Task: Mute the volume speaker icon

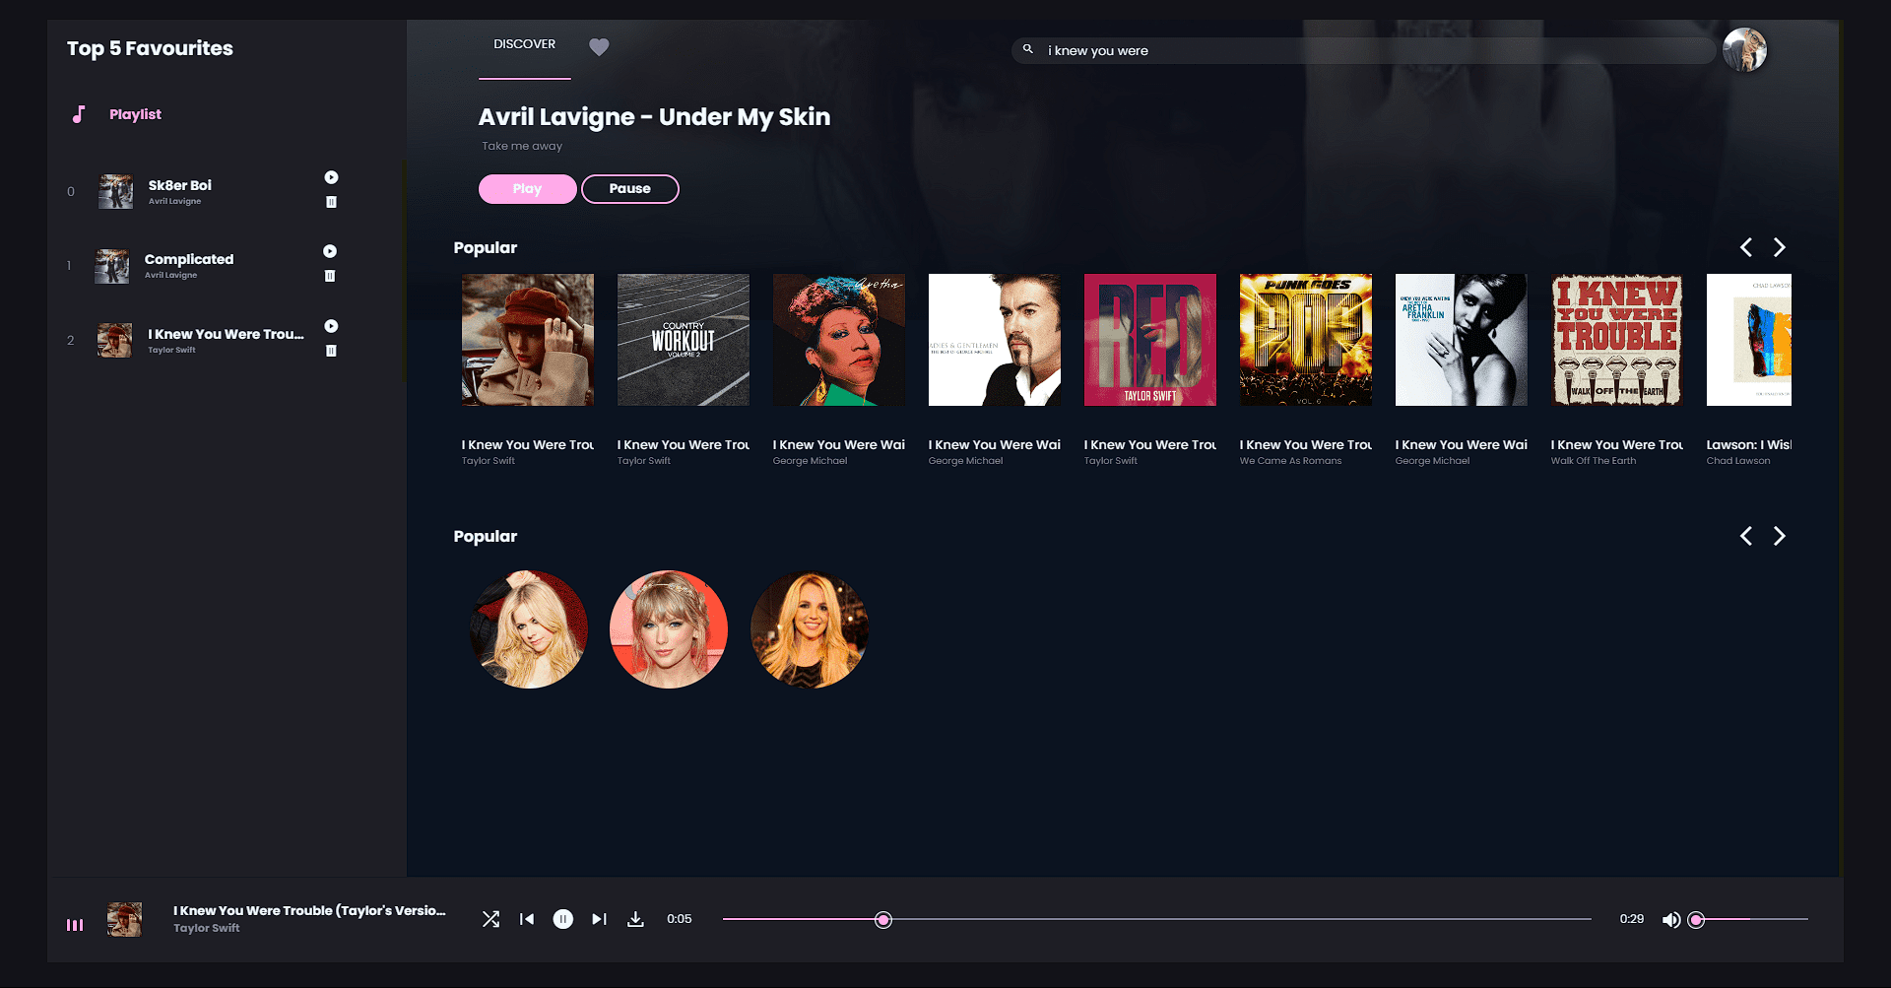Action: coord(1670,920)
